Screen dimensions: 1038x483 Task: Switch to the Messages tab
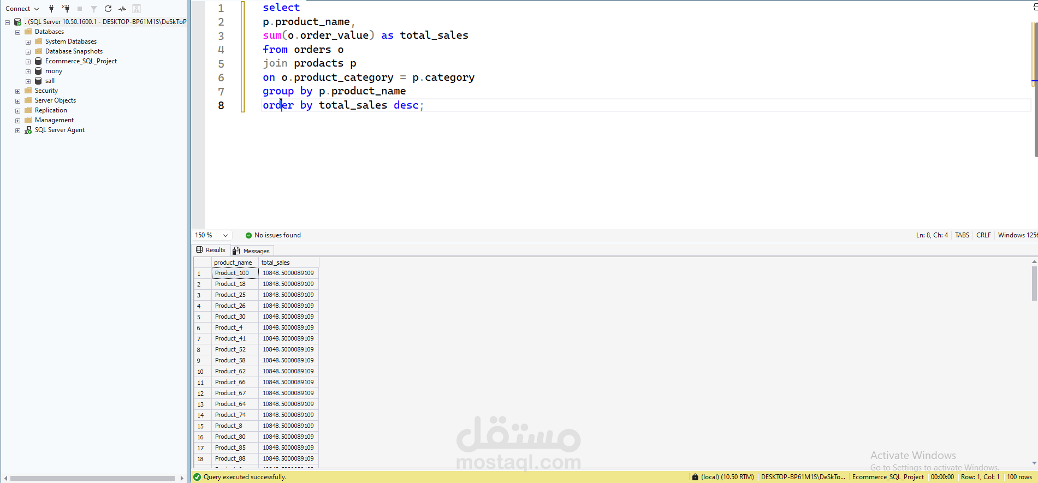pos(251,251)
